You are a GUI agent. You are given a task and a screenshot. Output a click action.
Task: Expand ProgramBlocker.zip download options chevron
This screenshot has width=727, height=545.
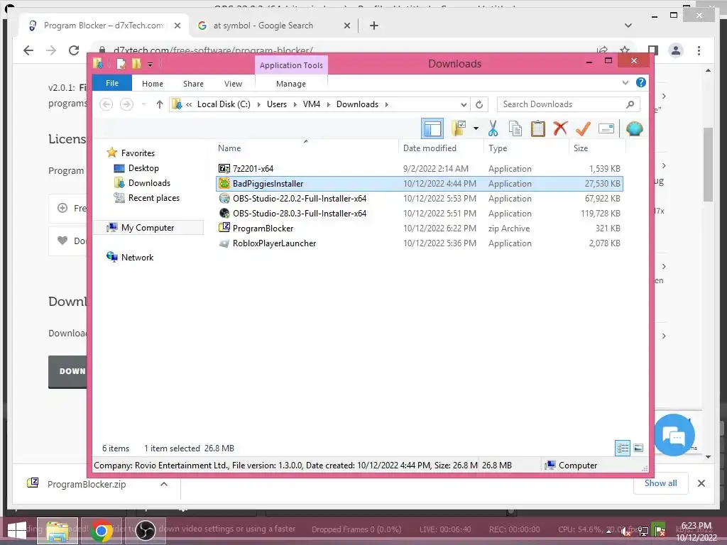pyautogui.click(x=164, y=484)
